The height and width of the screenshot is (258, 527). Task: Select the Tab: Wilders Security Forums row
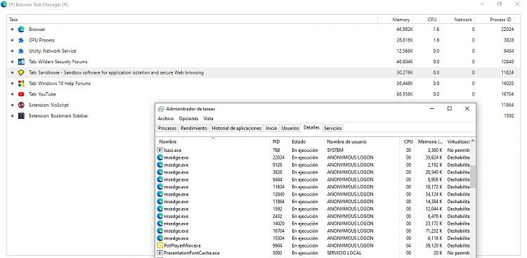[263, 62]
